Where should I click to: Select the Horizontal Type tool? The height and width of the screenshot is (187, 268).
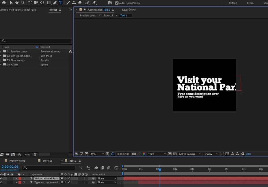[61, 3]
